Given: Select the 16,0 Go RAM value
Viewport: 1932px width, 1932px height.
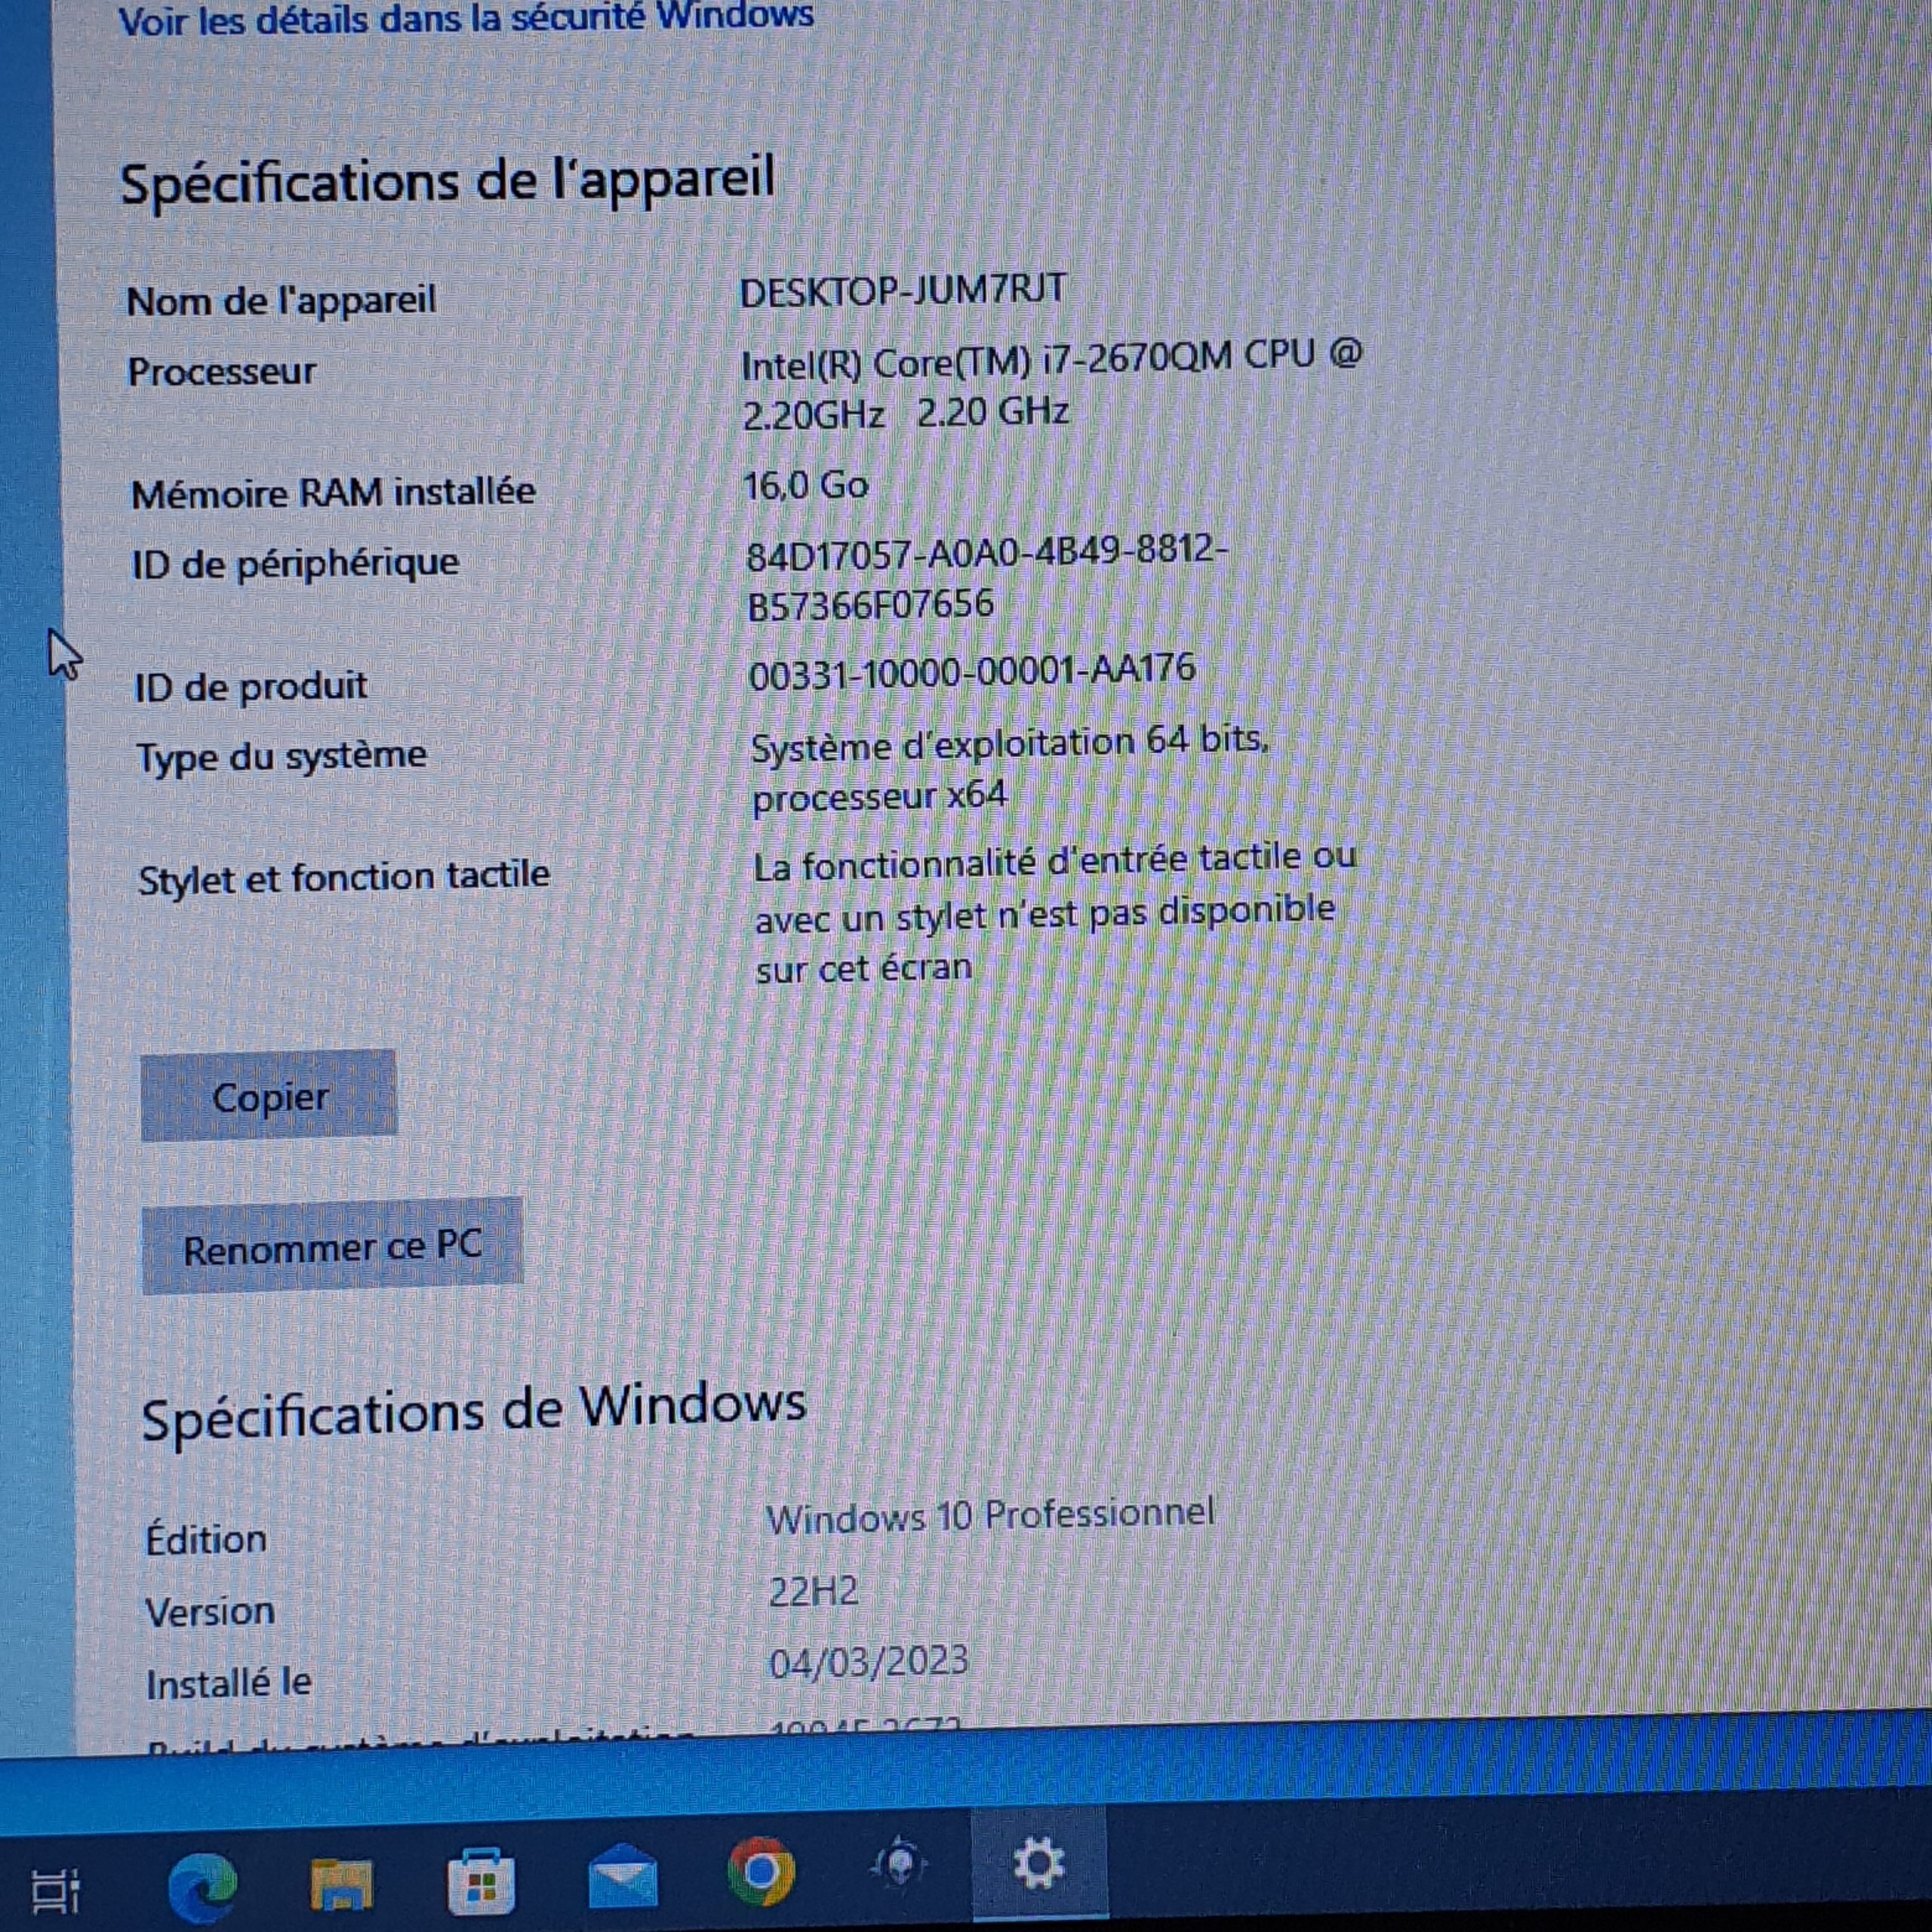Looking at the screenshot, I should pyautogui.click(x=806, y=486).
